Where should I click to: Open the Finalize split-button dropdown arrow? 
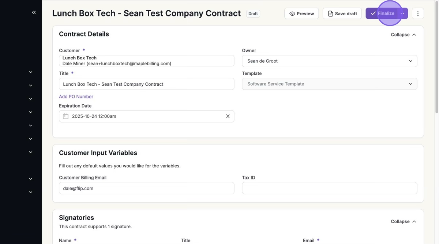pyautogui.click(x=403, y=13)
